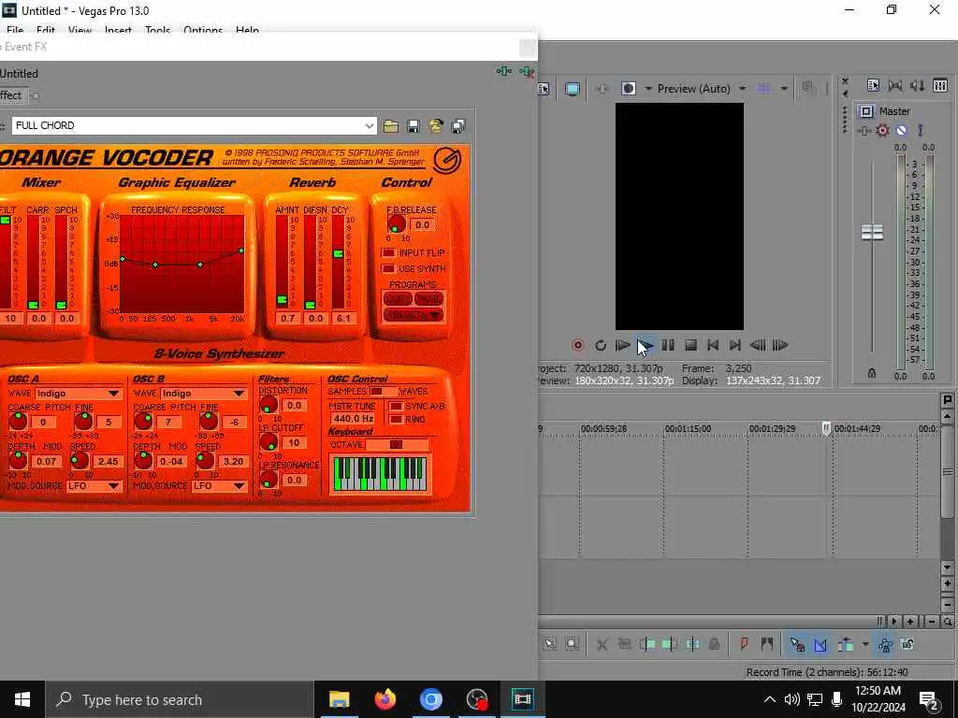The width and height of the screenshot is (958, 718).
Task: Toggle Enable Snapping in bottom toolbar
Action: pyautogui.click(x=797, y=644)
